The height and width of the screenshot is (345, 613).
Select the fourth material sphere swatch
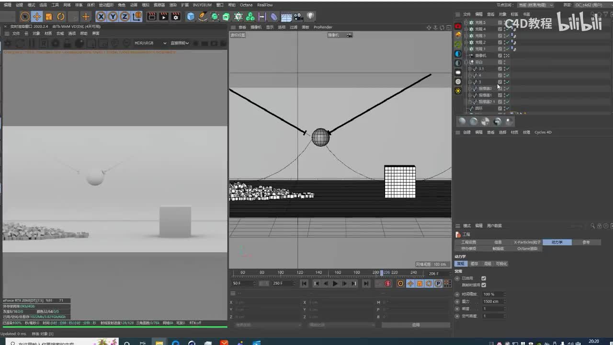point(498,122)
